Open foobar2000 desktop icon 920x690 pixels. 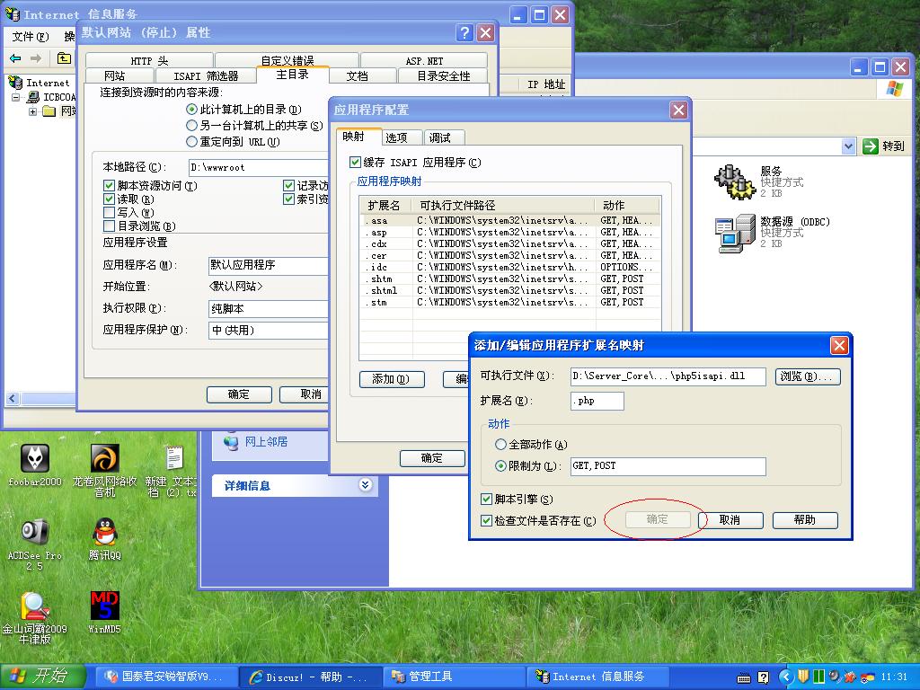point(35,458)
